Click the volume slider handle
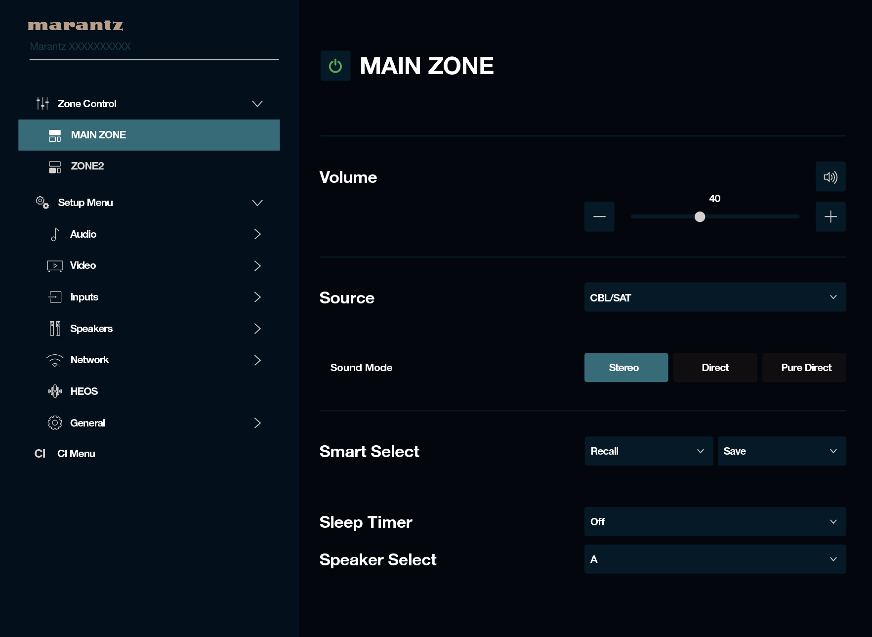This screenshot has width=872, height=637. click(700, 216)
